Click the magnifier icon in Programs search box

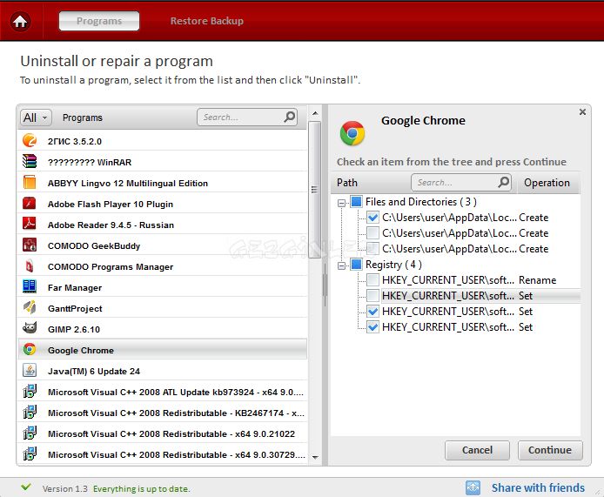[290, 117]
